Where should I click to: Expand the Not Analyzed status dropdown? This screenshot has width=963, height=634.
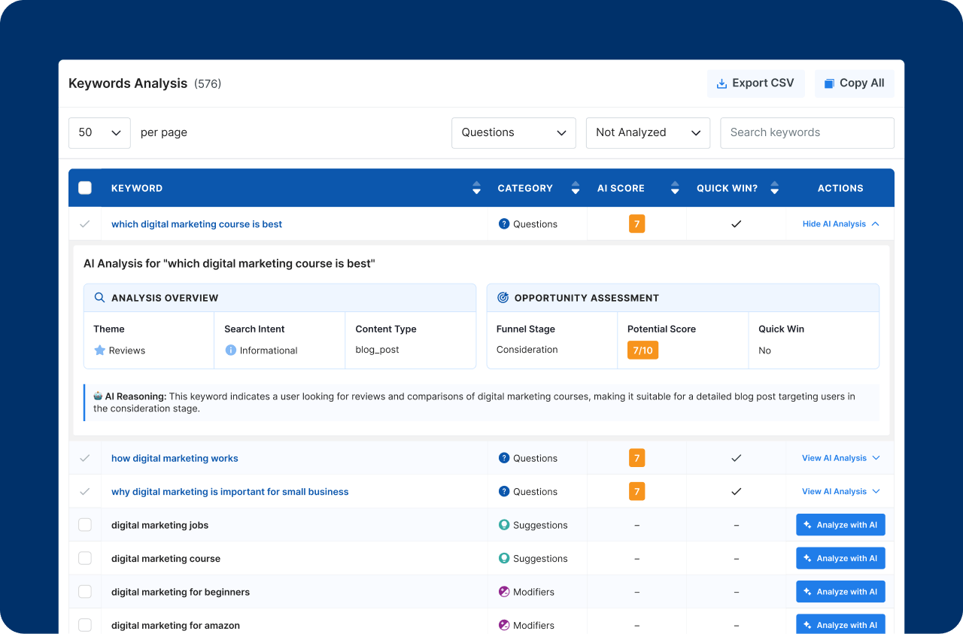coord(648,132)
